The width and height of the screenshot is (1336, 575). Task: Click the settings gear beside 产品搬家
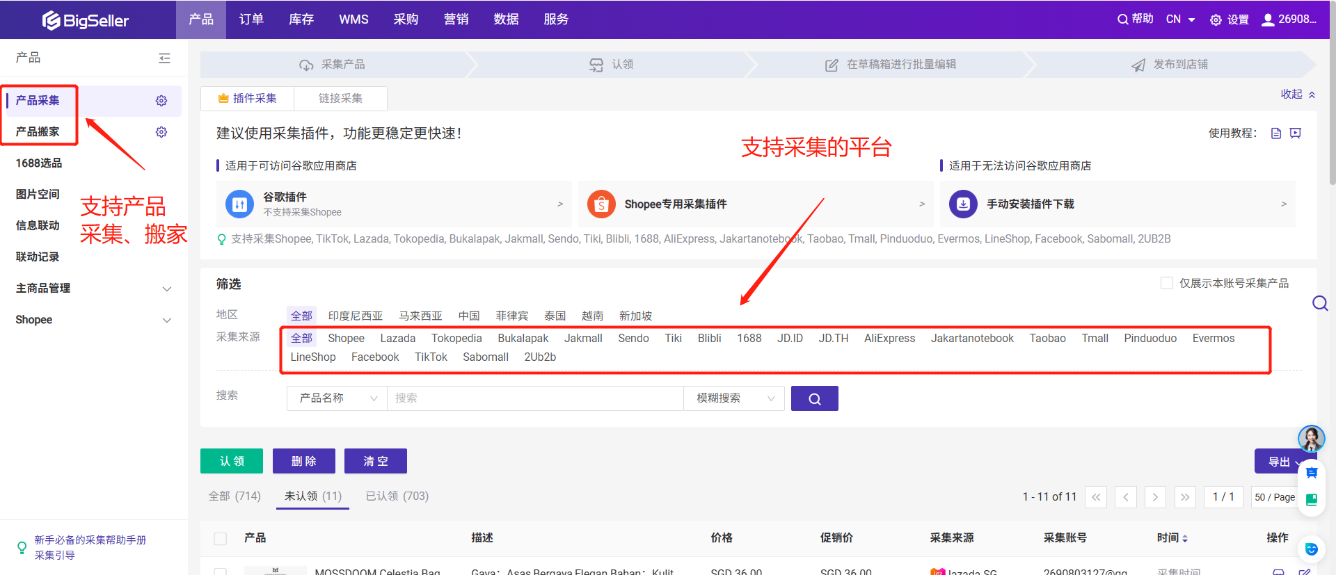click(161, 132)
